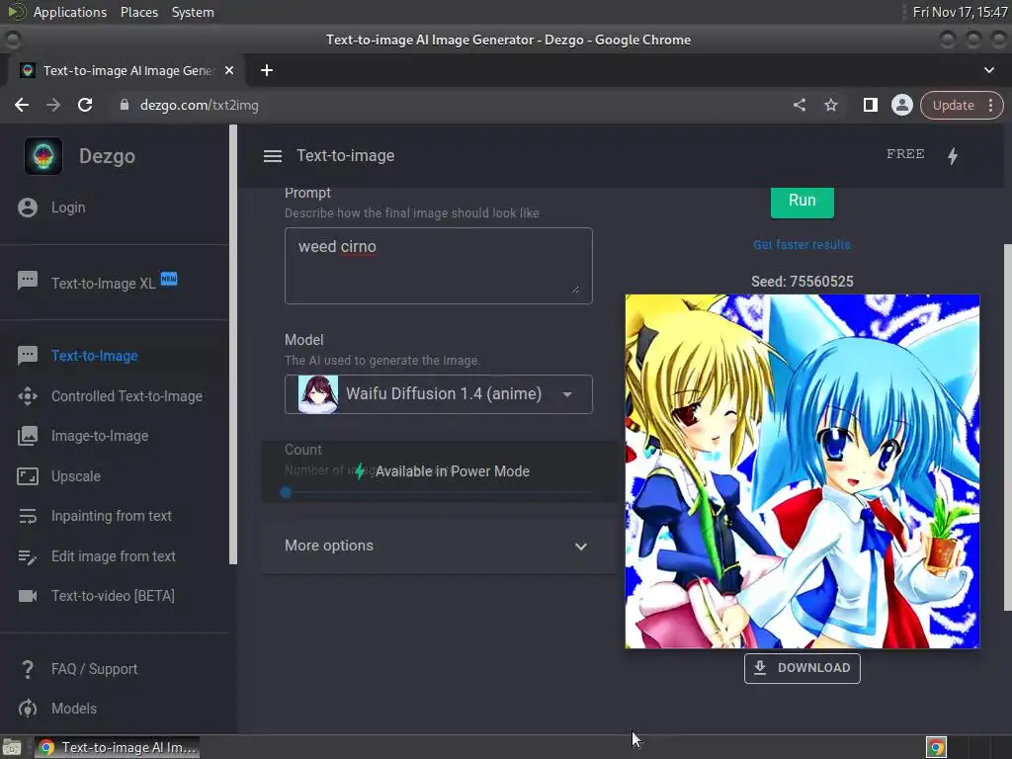Click the Text-to-video camera icon

[28, 596]
